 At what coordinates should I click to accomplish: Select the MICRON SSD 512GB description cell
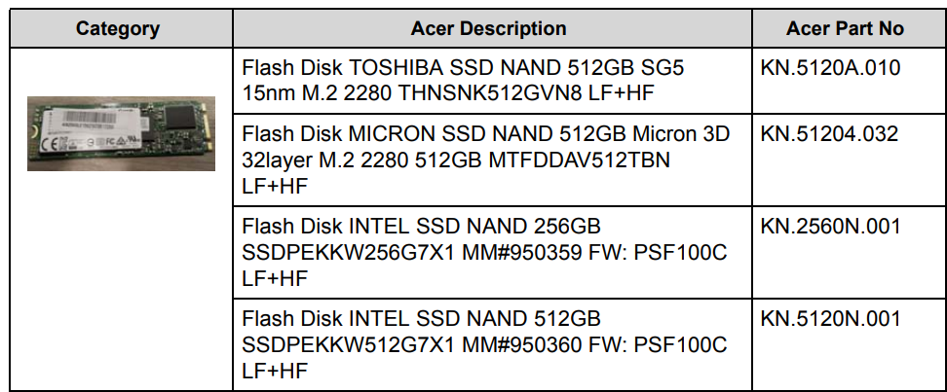point(492,160)
